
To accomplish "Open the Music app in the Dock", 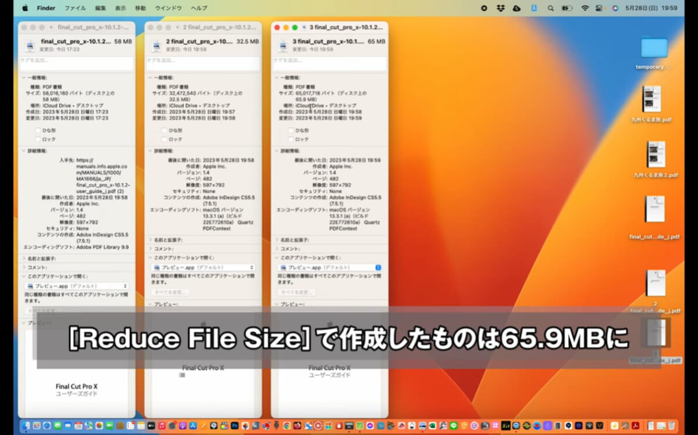I will click(x=162, y=426).
